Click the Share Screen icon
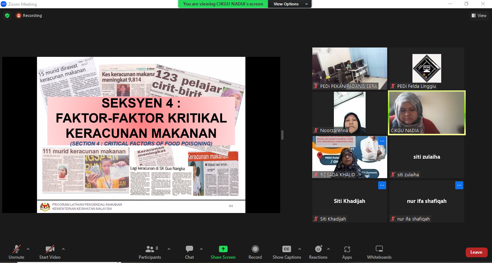Viewport: 492px width, 263px height. [223, 249]
